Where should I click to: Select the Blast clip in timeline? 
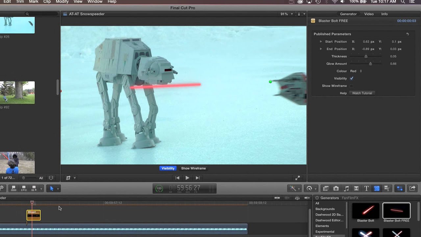[x=34, y=215]
